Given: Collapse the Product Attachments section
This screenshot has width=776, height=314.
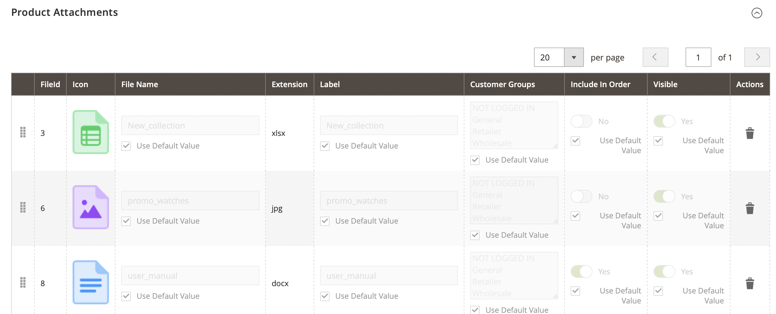Looking at the screenshot, I should click(756, 13).
